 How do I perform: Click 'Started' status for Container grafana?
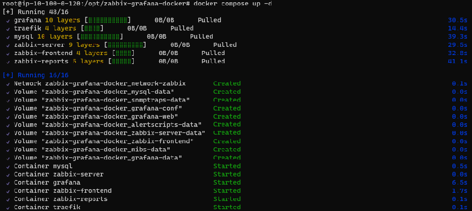coord(227,182)
